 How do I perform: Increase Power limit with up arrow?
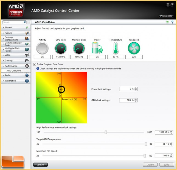tap(136, 88)
